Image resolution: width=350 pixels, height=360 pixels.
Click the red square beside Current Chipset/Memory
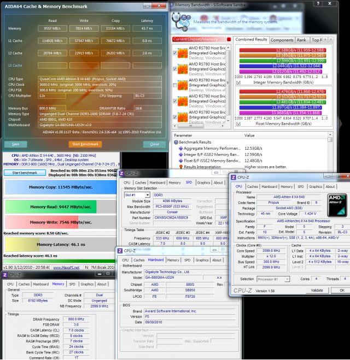pos(229,39)
